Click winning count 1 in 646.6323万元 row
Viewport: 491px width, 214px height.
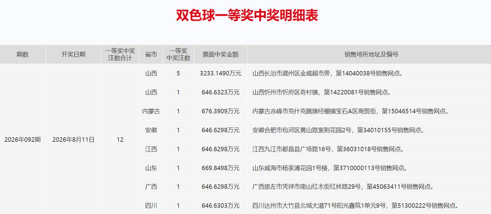(x=178, y=92)
